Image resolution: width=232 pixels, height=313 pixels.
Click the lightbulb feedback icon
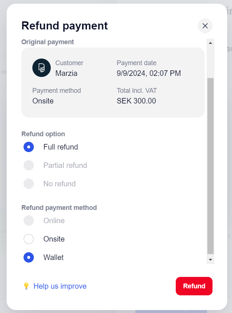(26, 286)
